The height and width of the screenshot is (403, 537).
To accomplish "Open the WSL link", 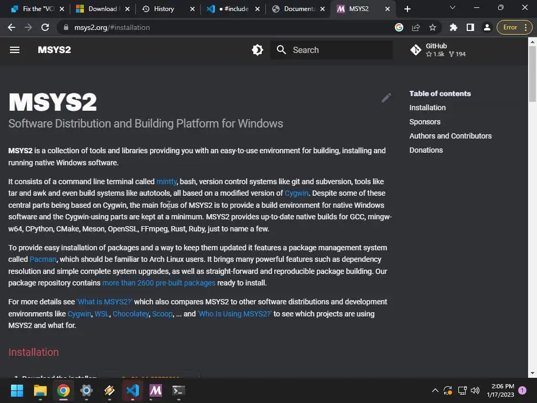I will point(102,314).
